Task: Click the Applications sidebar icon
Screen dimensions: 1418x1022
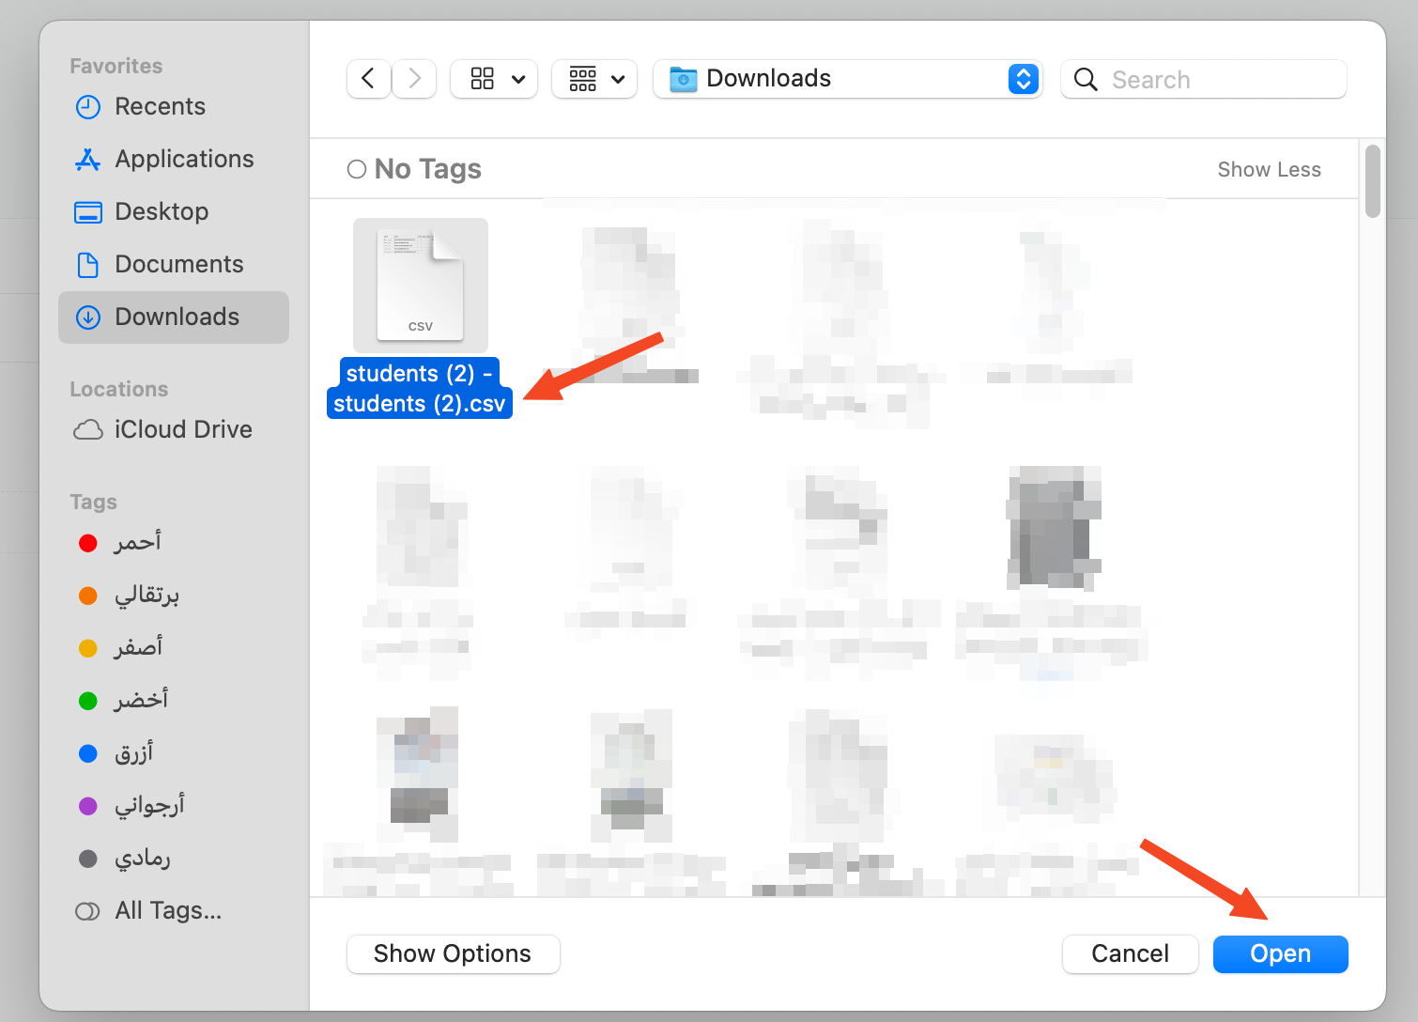Action: (x=88, y=160)
